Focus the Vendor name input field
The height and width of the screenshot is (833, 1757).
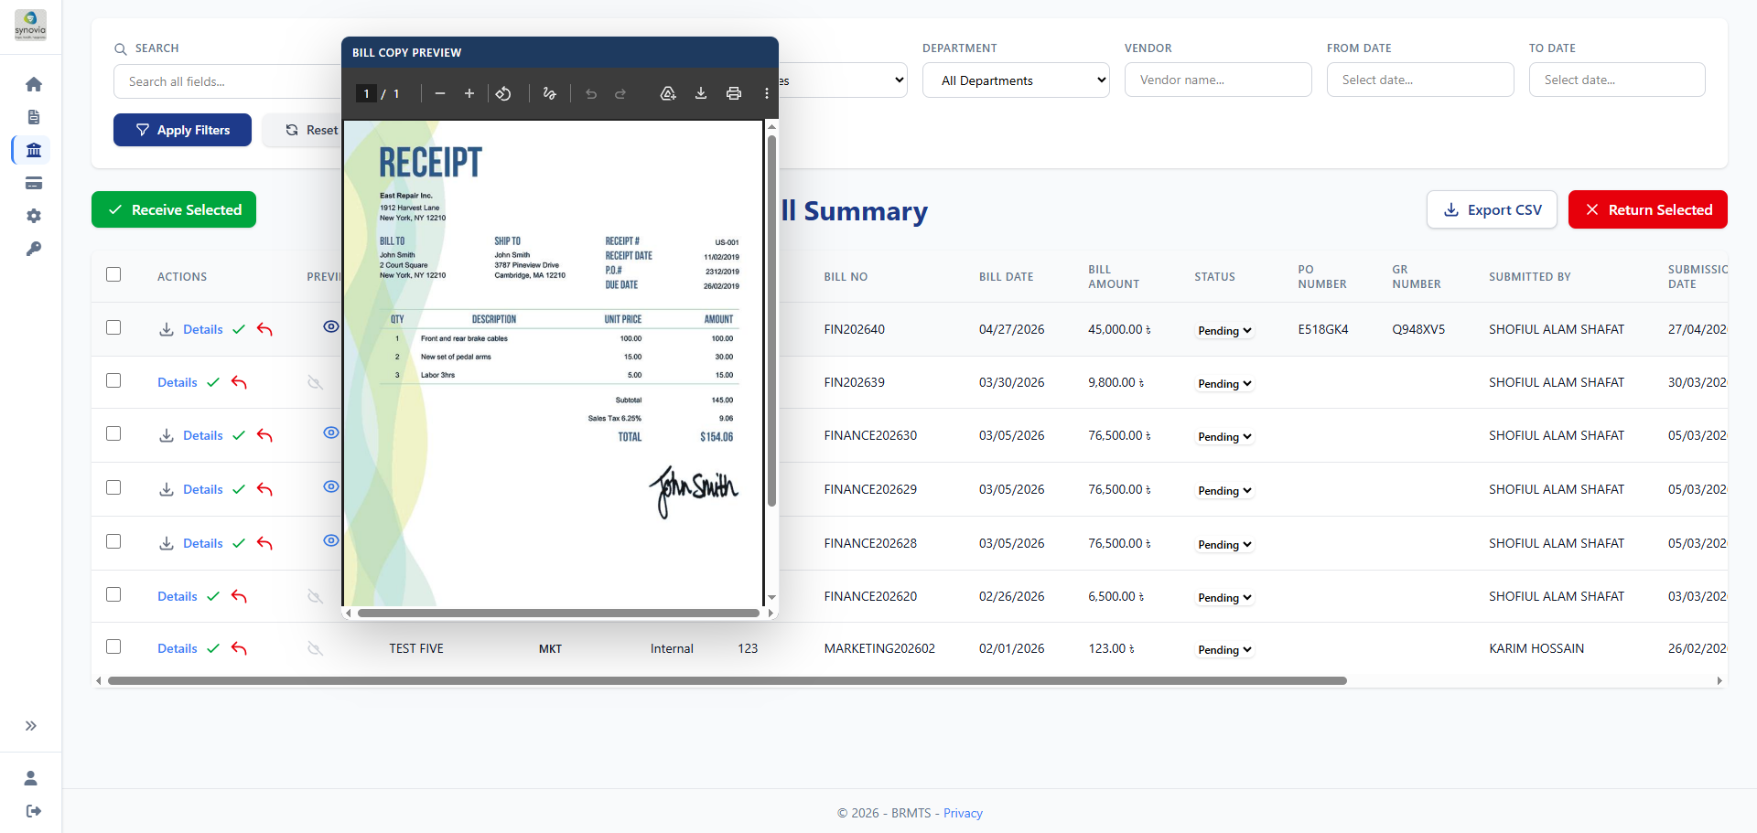pyautogui.click(x=1218, y=80)
